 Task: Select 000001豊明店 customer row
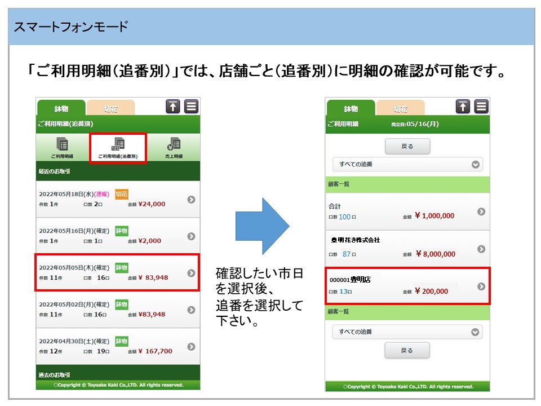pyautogui.click(x=407, y=286)
